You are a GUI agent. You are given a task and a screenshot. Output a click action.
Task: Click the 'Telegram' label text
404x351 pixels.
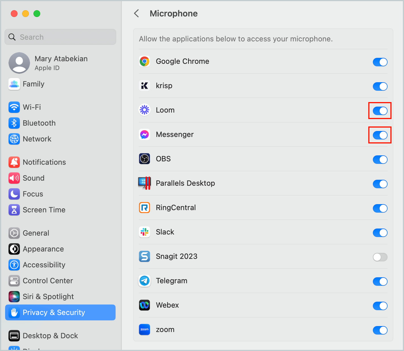pos(172,281)
